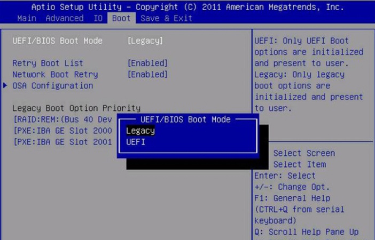The height and width of the screenshot is (240, 375).
Task: Click 'Select Item' help text
Action: [300, 165]
